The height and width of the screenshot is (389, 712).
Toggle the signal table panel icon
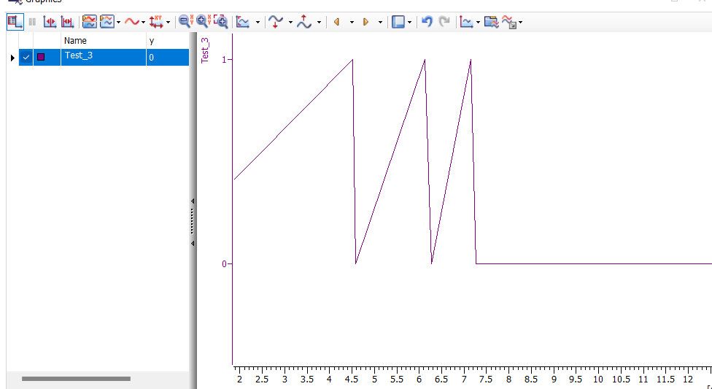[14, 22]
